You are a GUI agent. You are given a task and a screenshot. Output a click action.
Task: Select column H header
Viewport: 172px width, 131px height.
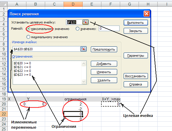[x=148, y=4]
